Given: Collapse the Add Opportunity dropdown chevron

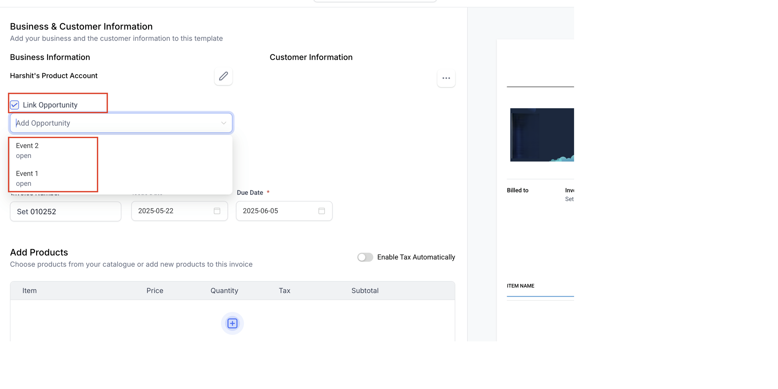Looking at the screenshot, I should click(x=224, y=123).
